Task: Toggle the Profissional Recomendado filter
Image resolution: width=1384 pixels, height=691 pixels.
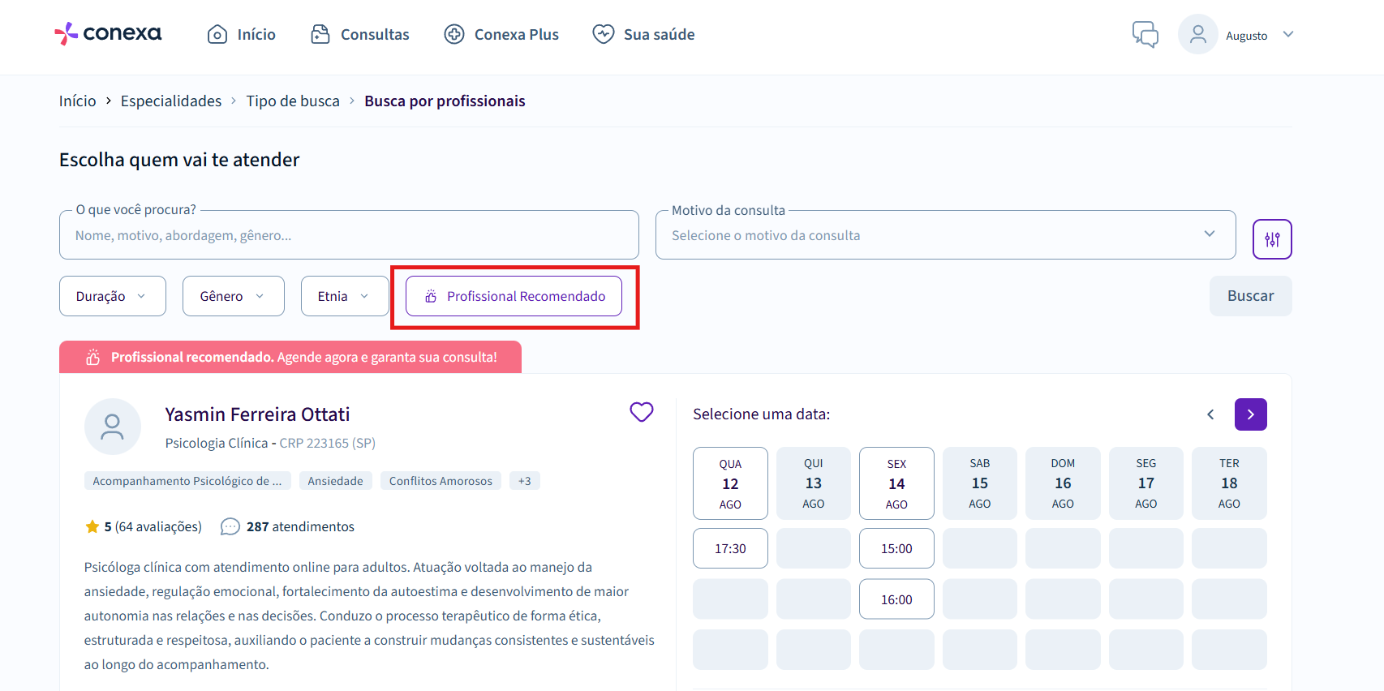Action: click(x=514, y=296)
